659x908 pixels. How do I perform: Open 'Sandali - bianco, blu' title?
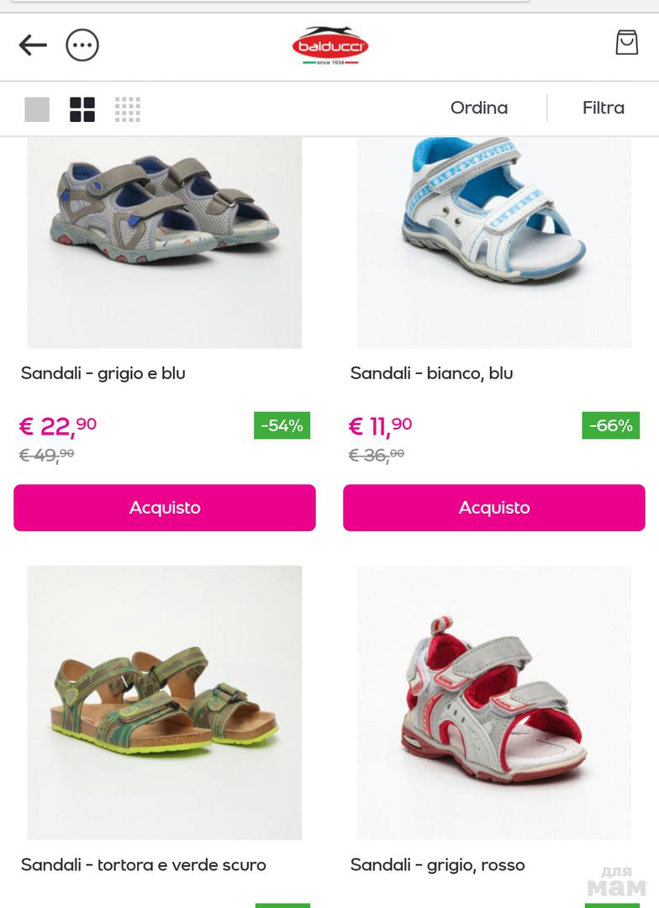pos(431,373)
